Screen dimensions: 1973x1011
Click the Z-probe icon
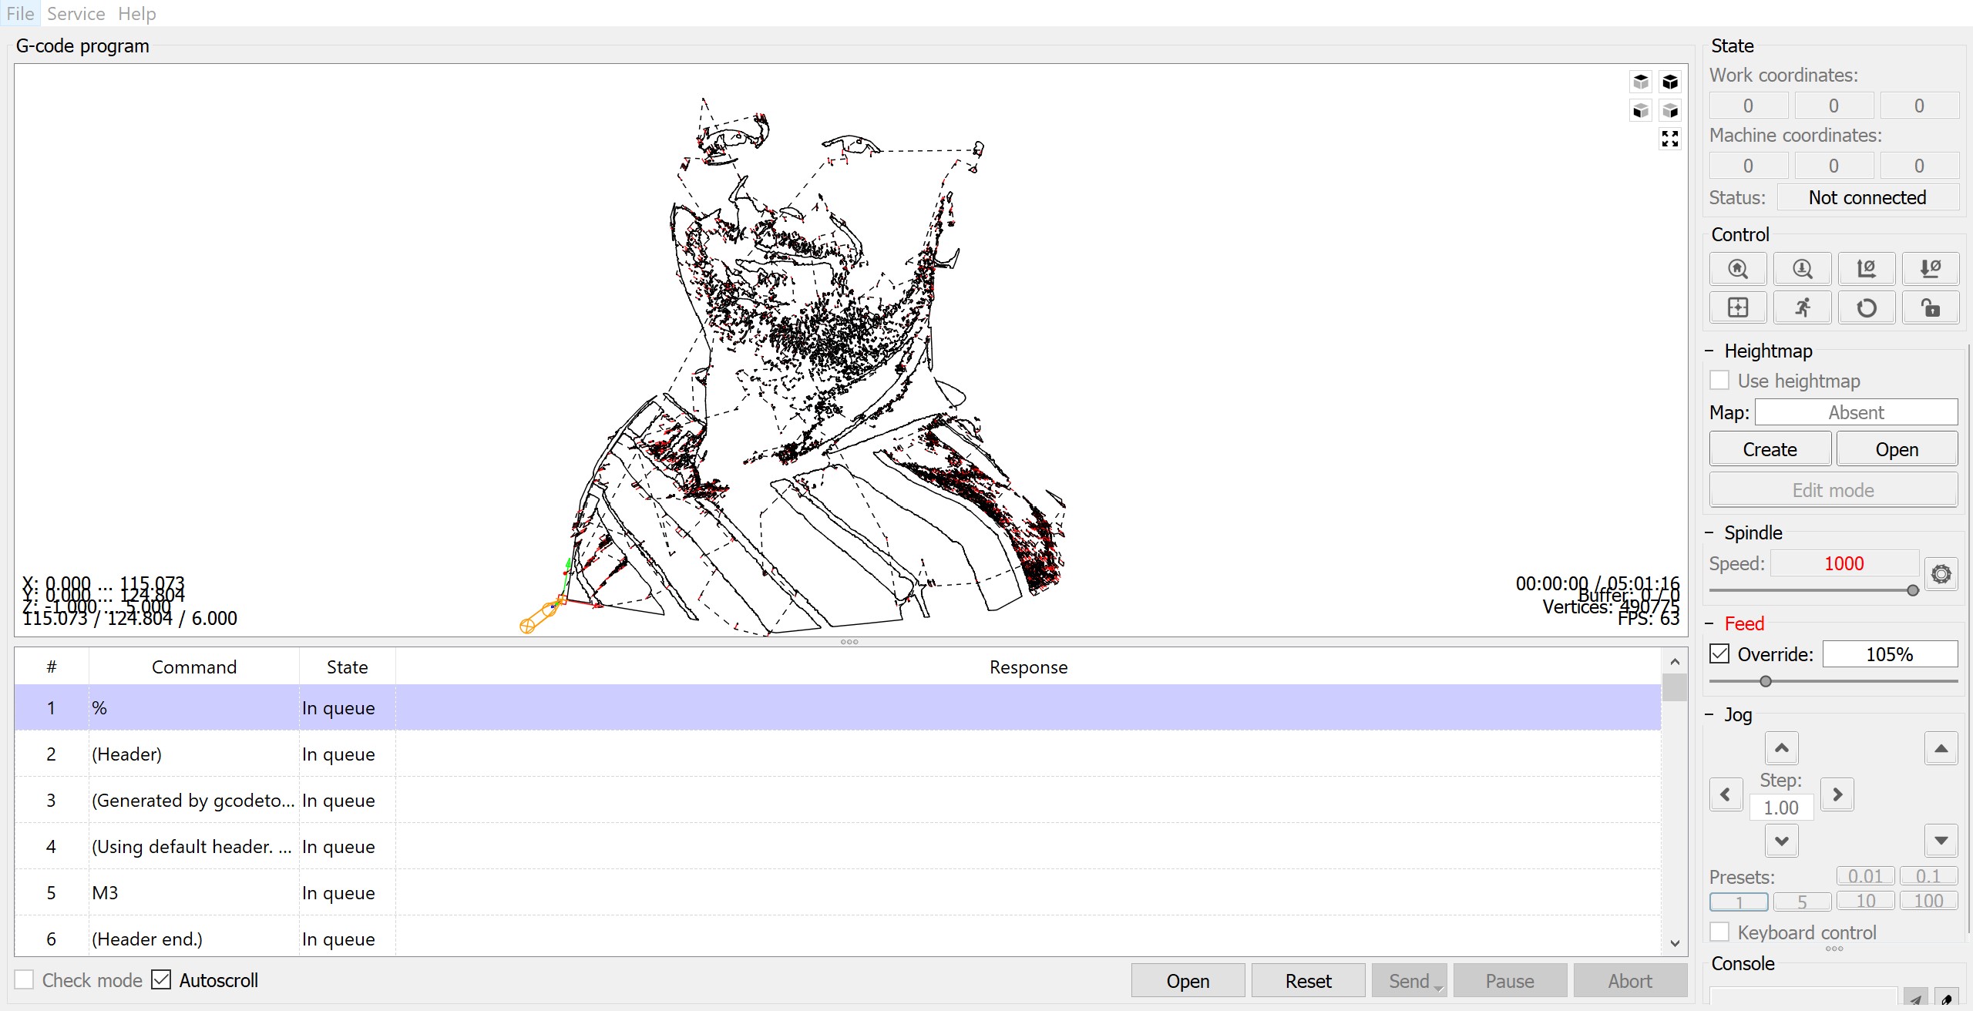click(1802, 268)
